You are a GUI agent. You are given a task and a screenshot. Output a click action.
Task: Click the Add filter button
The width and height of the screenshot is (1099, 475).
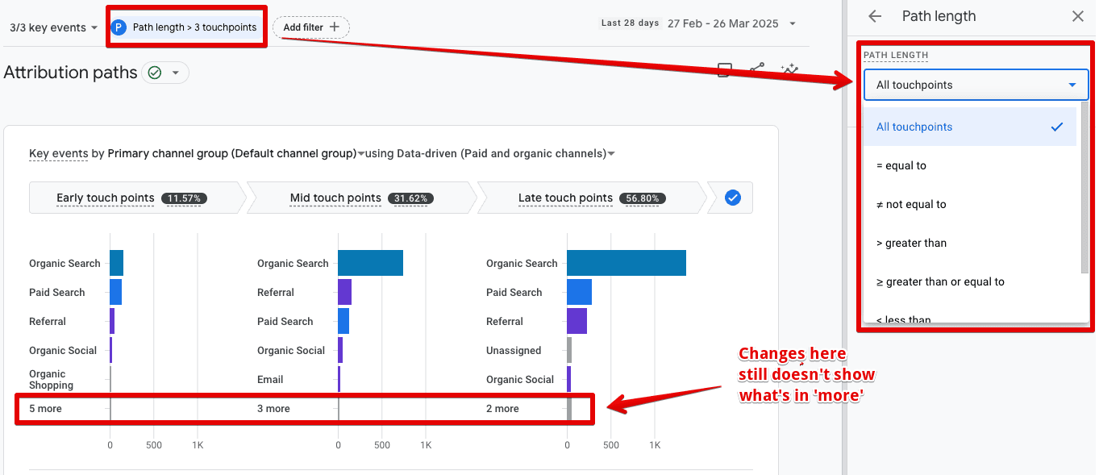click(x=310, y=27)
